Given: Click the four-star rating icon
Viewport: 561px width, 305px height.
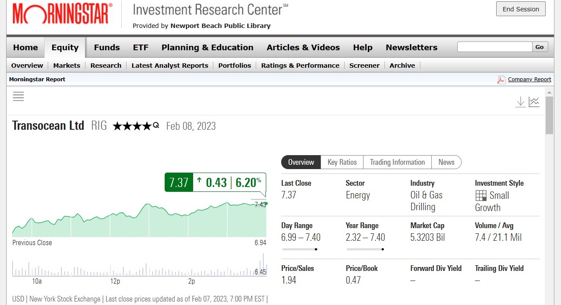Looking at the screenshot, I should (x=136, y=126).
